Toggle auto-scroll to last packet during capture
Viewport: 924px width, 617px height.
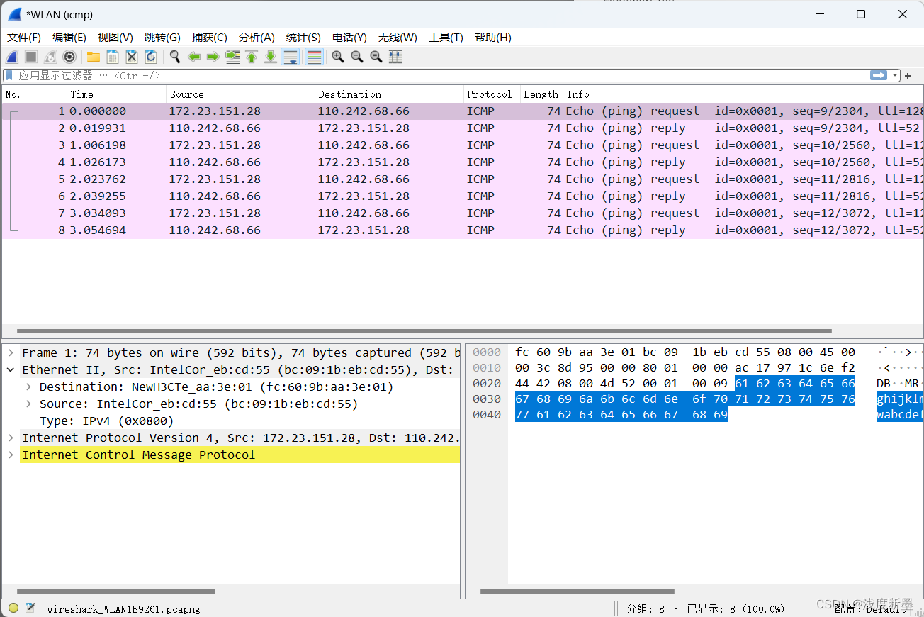tap(290, 57)
